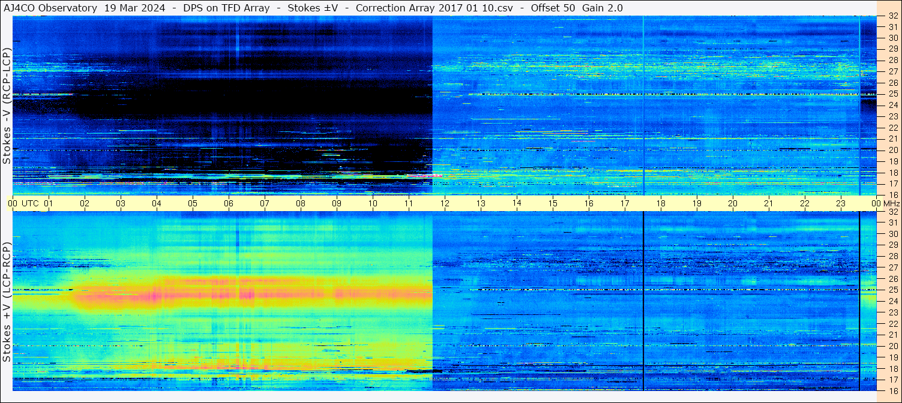Select the 05 hour mark on time axis
902x403 pixels.
pos(193,203)
